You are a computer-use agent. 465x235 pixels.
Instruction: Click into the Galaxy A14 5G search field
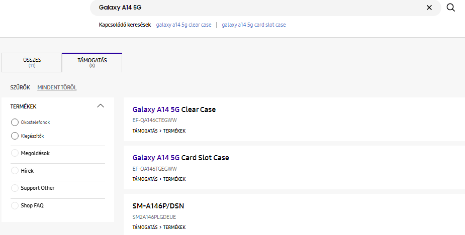tap(251, 8)
